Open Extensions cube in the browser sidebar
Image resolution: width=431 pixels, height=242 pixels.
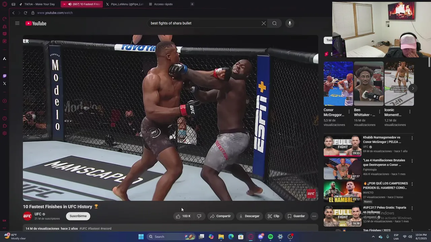click(x=4, y=126)
